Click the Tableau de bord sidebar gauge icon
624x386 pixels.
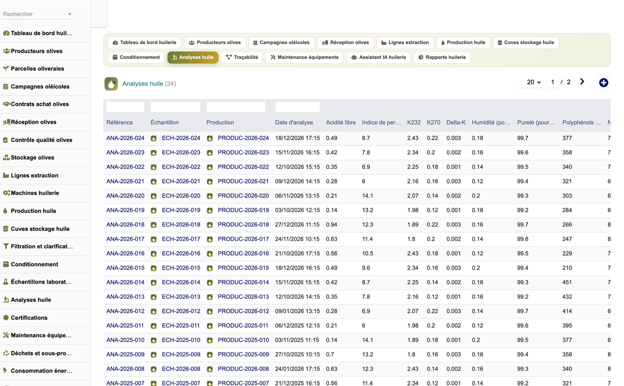pyautogui.click(x=6, y=33)
